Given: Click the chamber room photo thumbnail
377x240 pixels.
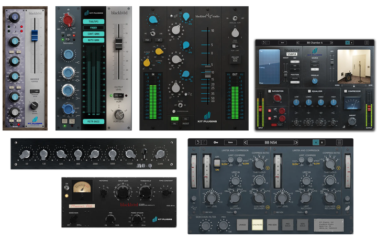Looking at the screenshot, I should coord(353,67).
